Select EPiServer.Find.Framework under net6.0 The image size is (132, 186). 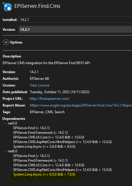coord(41,160)
